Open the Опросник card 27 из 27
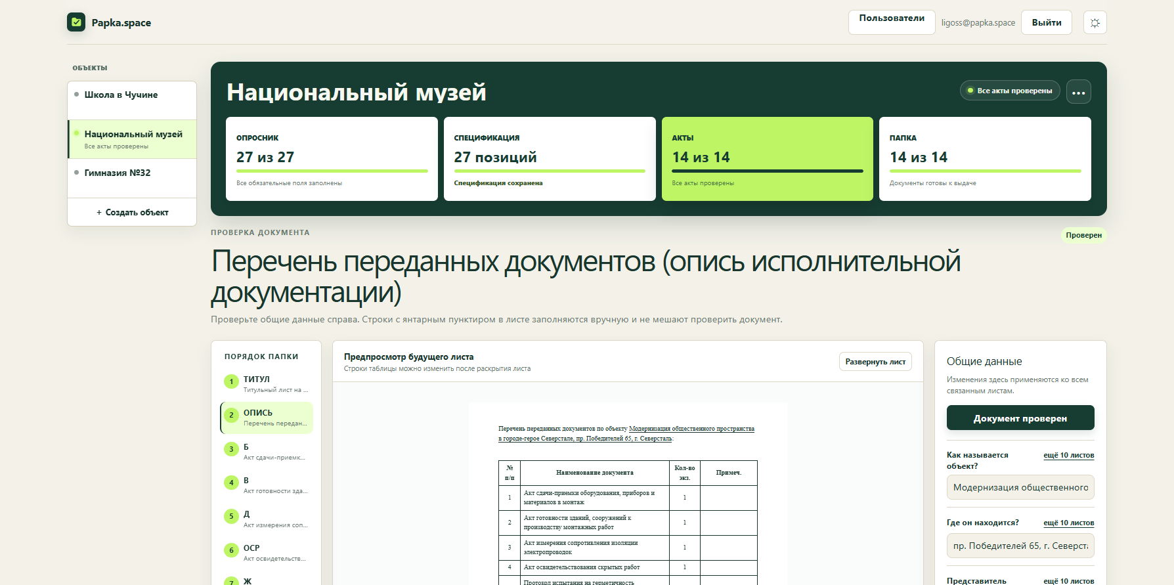The height and width of the screenshot is (585, 1174). pos(332,159)
